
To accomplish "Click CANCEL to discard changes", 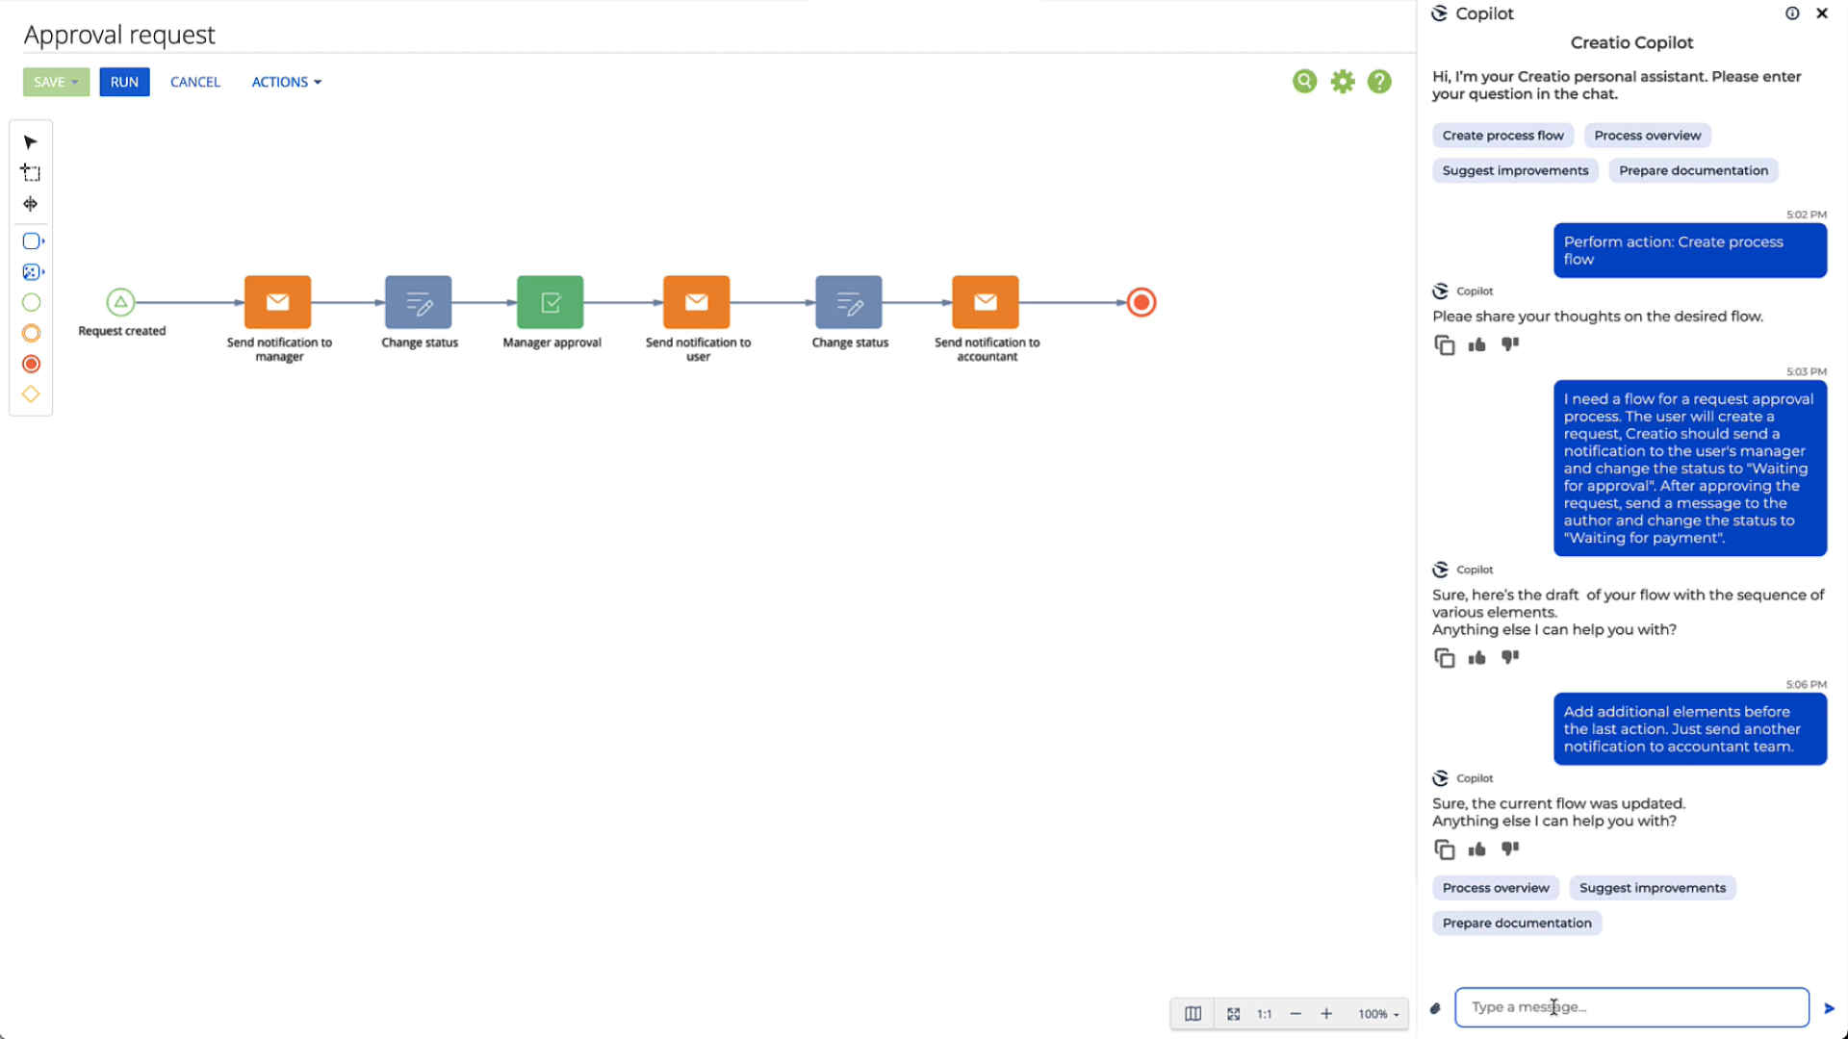I will coord(195,80).
